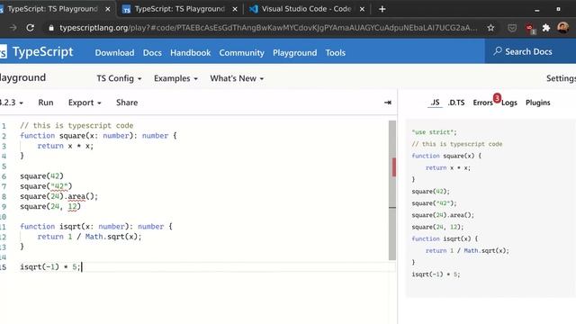Click the Share button
This screenshot has width=576, height=324.
click(127, 103)
